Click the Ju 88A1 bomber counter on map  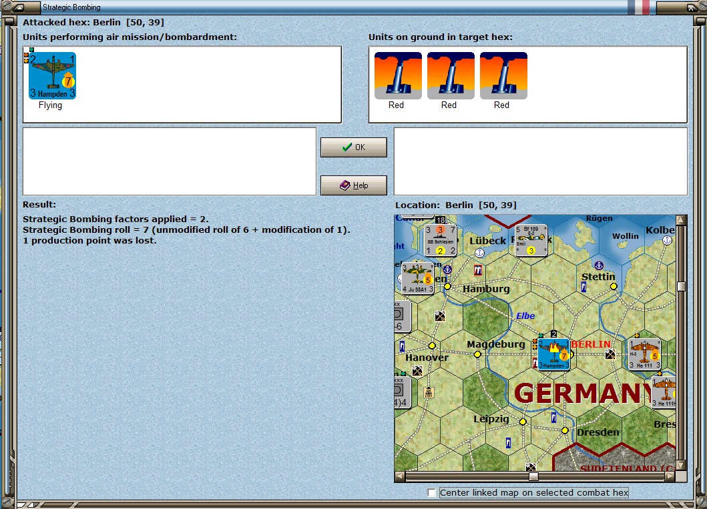pyautogui.click(x=417, y=278)
